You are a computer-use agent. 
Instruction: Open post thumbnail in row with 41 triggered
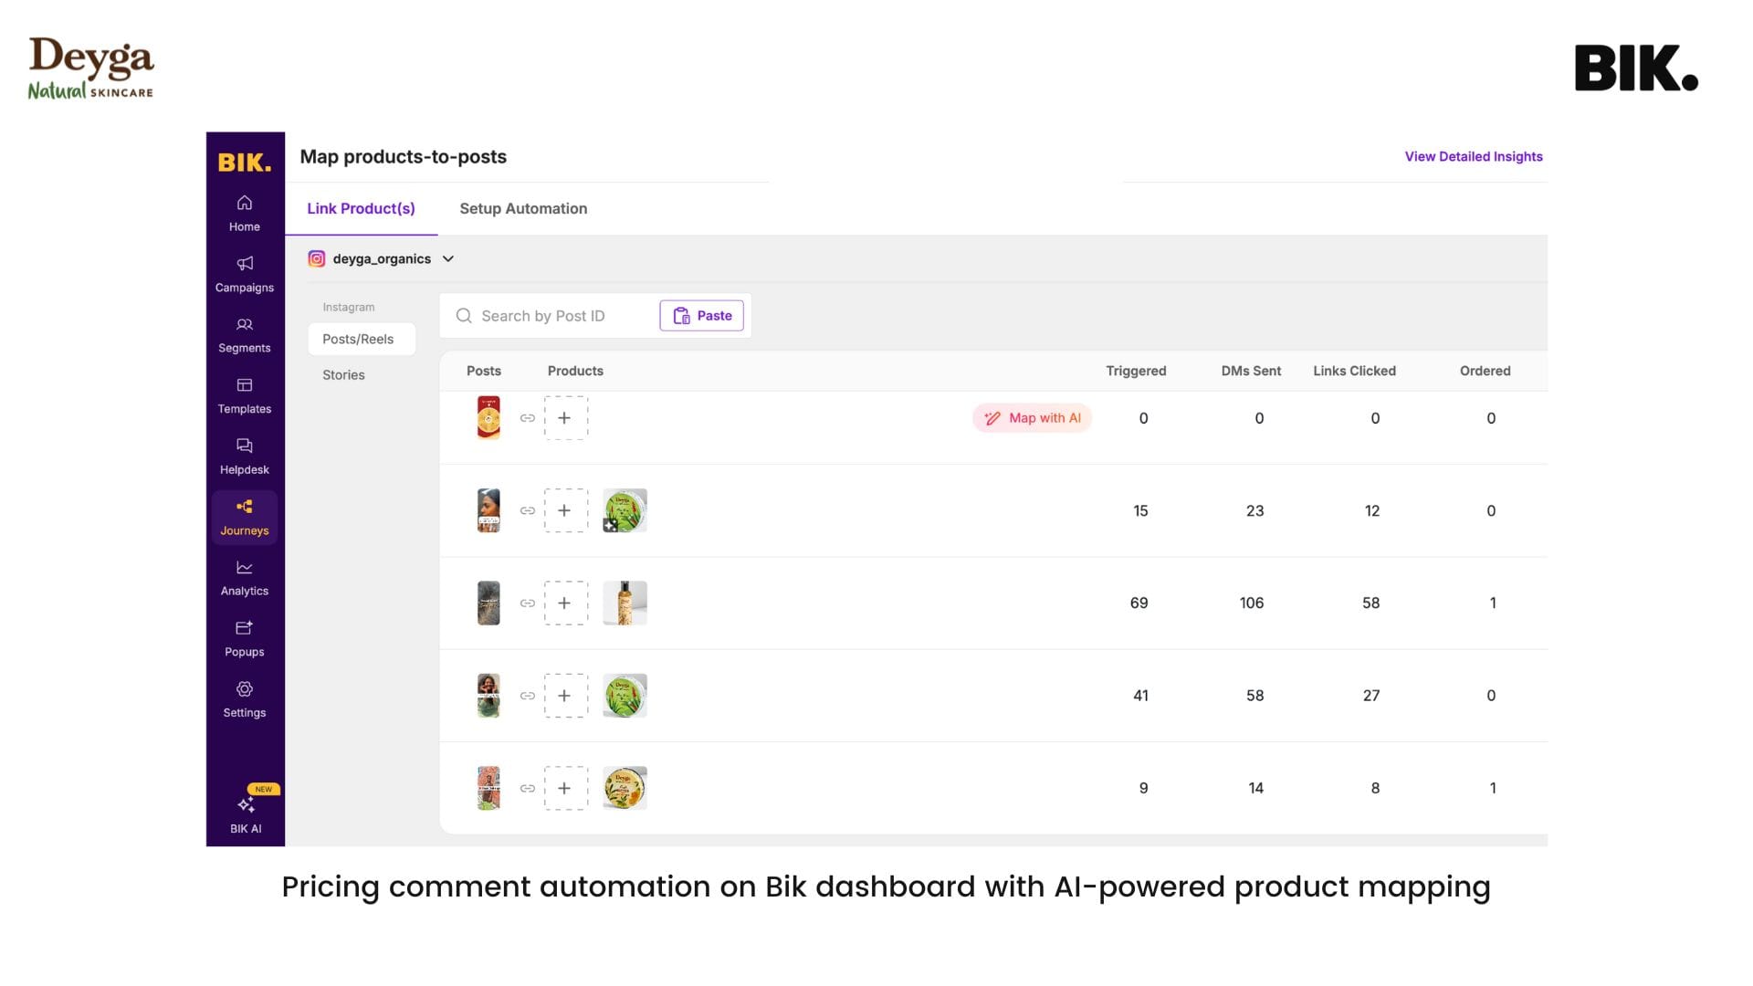click(x=488, y=696)
